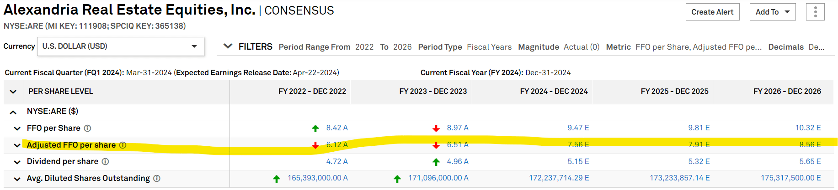
Task: Click FY 2024 FFO estimate 9.47 E
Action: [578, 128]
